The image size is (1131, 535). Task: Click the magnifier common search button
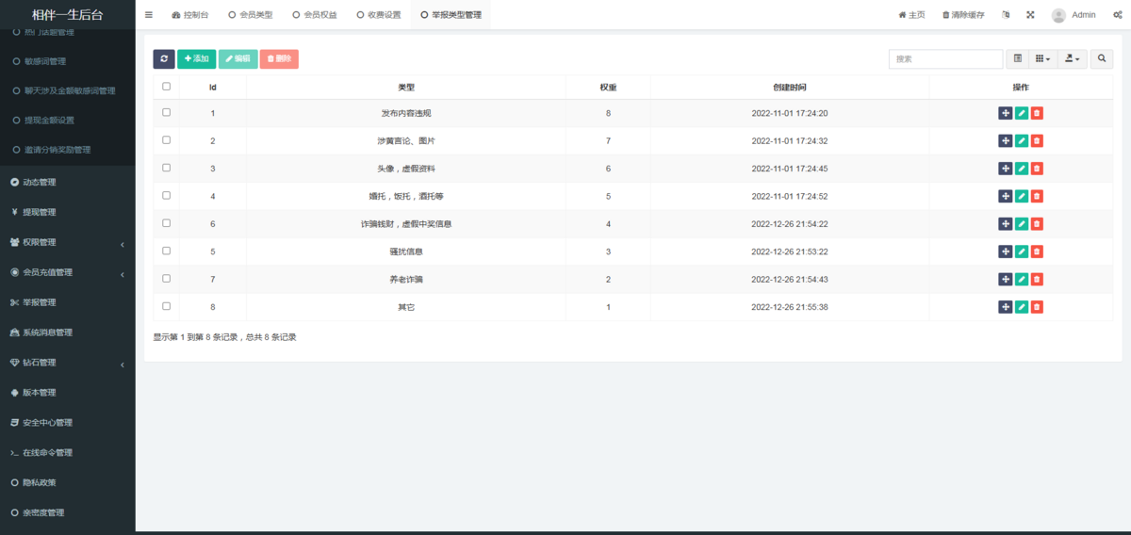(1102, 59)
